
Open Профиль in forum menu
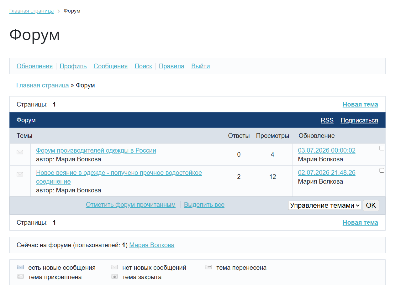click(73, 66)
